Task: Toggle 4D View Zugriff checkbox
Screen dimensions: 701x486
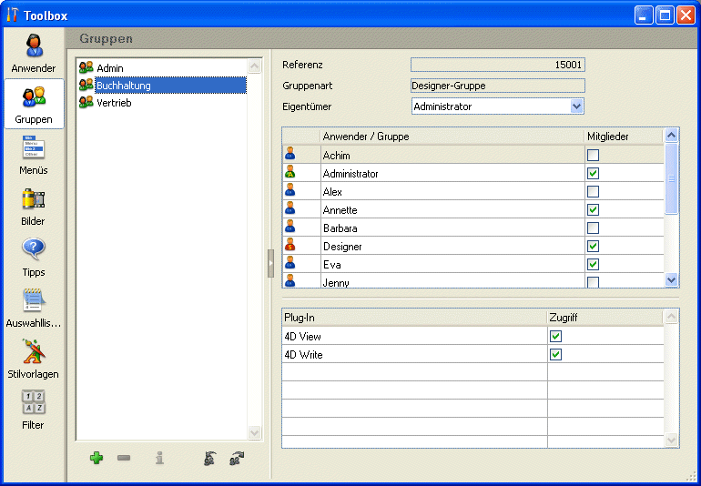Action: 555,336
